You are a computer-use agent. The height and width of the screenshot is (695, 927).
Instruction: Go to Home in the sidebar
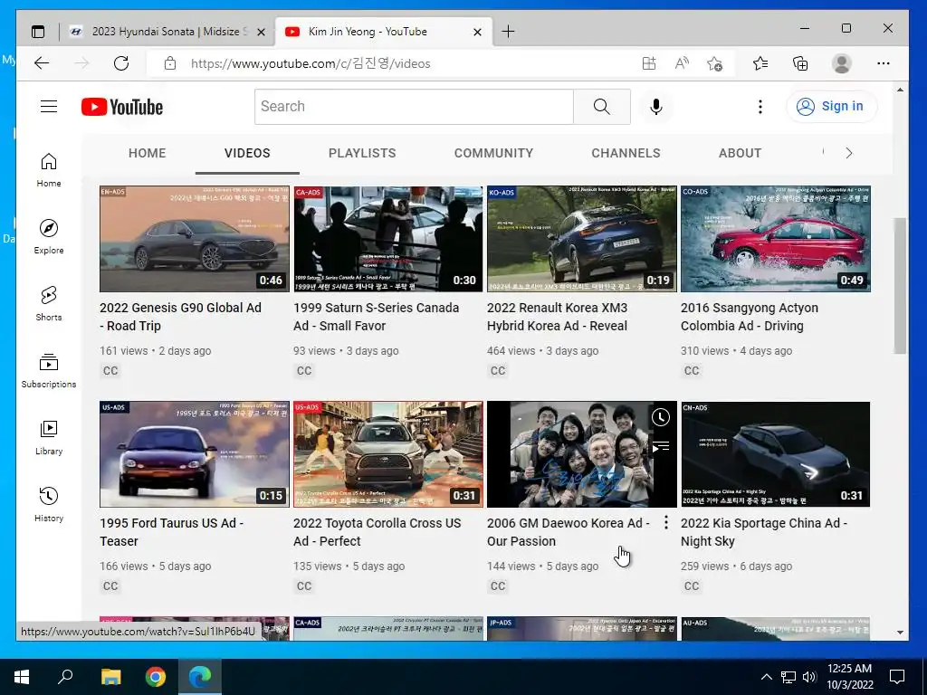point(49,170)
